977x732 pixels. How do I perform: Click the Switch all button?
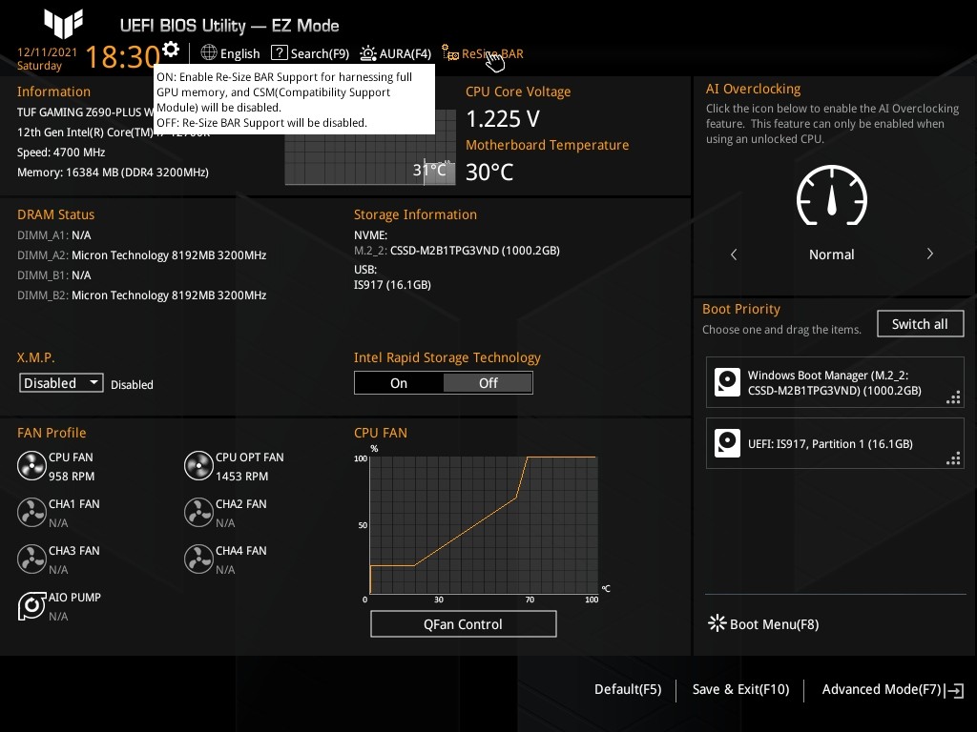tap(921, 324)
